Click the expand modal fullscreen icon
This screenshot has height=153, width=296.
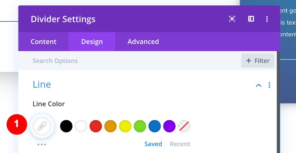click(x=232, y=19)
